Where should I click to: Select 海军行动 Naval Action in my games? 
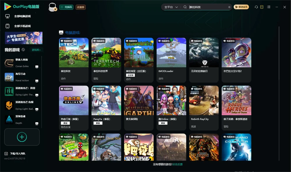(22, 77)
